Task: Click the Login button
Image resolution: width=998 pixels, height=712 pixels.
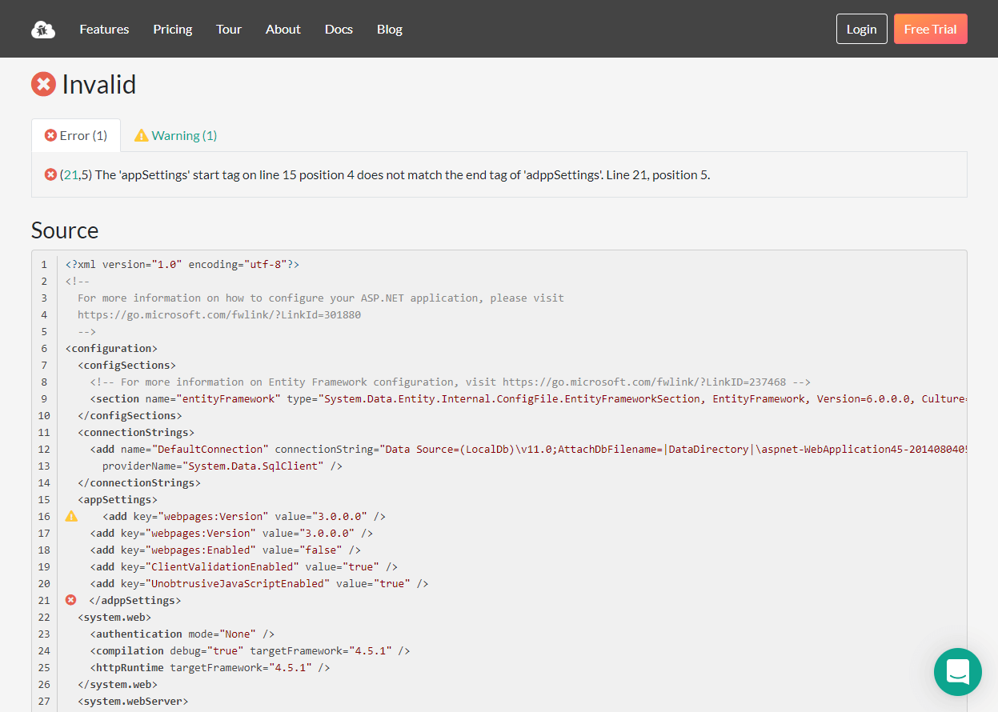Action: 861,28
